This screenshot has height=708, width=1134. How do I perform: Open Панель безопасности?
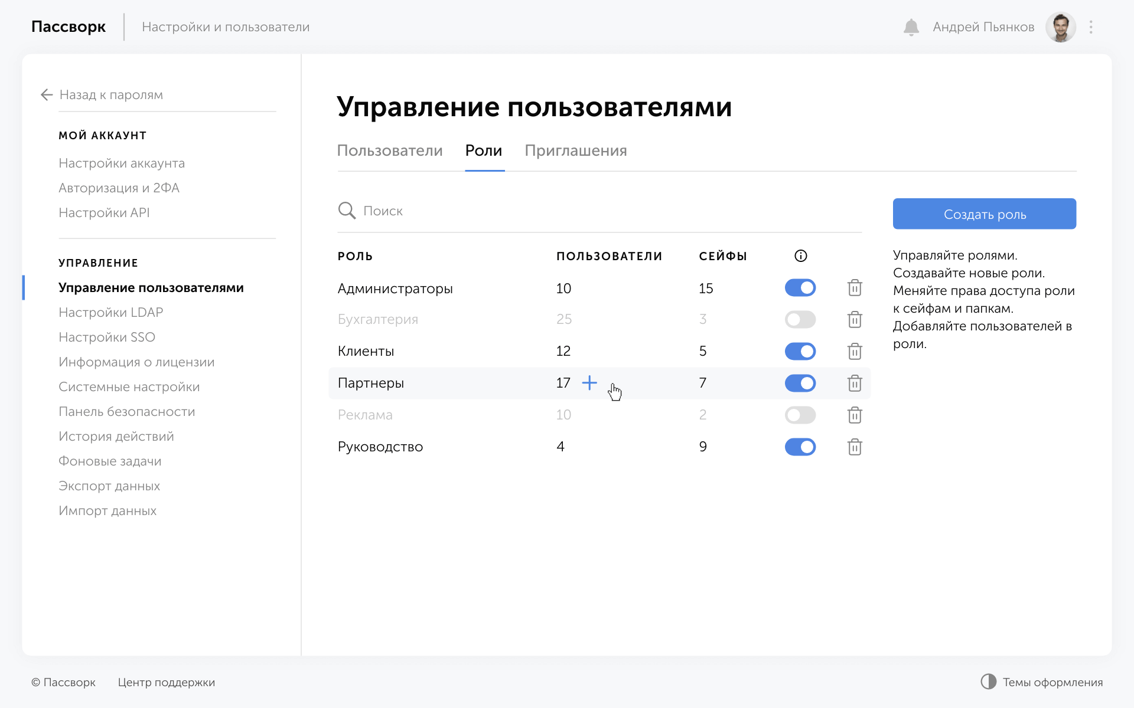point(127,412)
